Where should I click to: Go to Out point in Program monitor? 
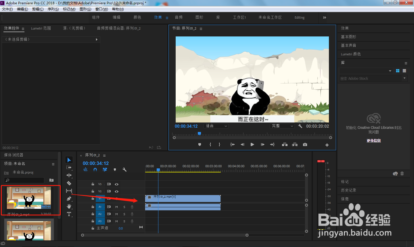pyautogui.click(x=272, y=145)
